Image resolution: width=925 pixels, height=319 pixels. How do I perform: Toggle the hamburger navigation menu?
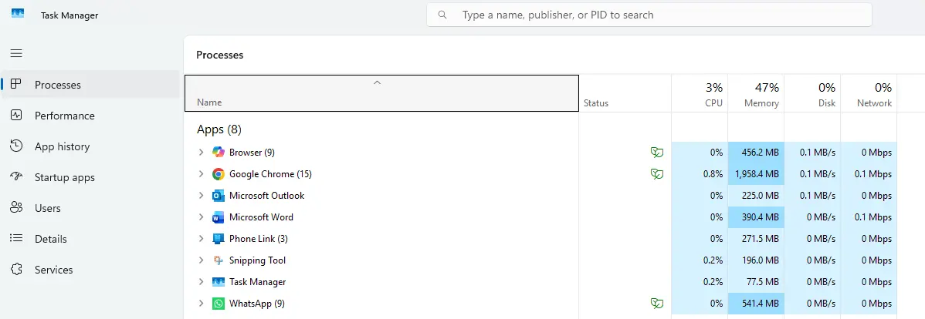point(16,54)
